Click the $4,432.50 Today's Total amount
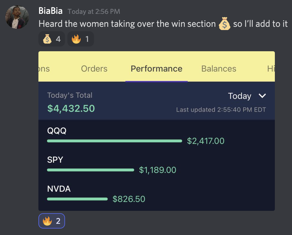 pos(71,108)
